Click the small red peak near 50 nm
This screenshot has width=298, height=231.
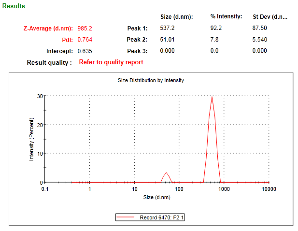click(166, 173)
